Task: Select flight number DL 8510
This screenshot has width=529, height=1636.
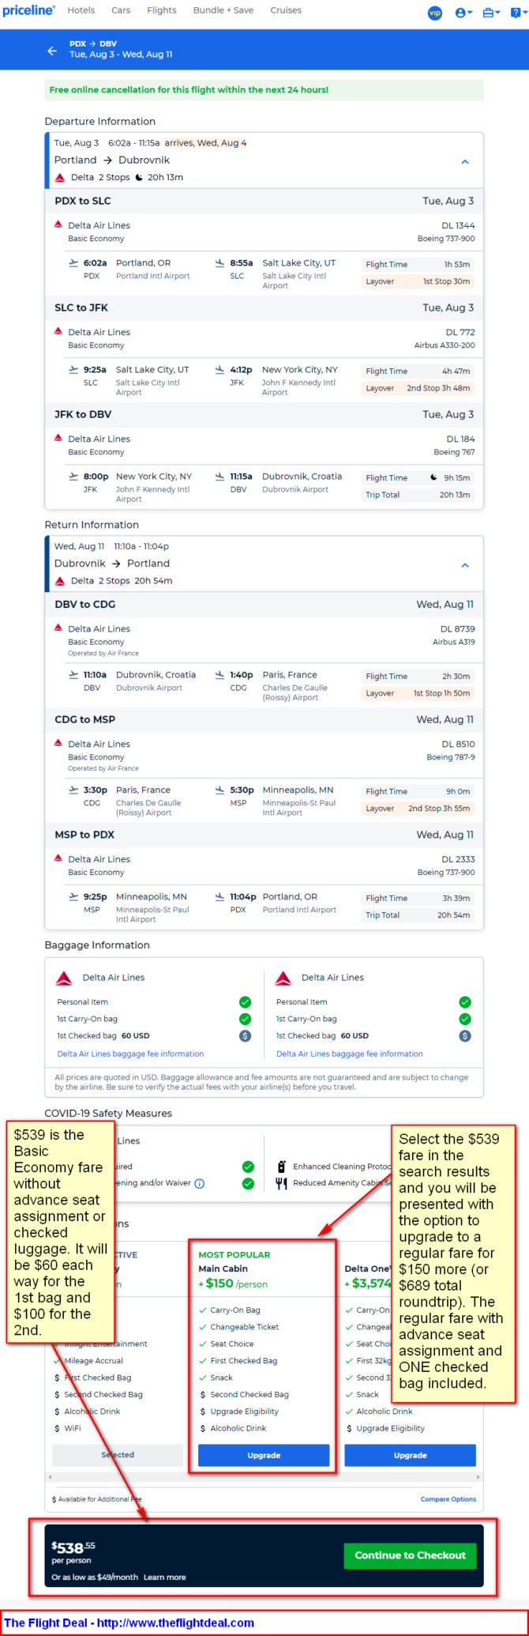Action: (x=458, y=744)
